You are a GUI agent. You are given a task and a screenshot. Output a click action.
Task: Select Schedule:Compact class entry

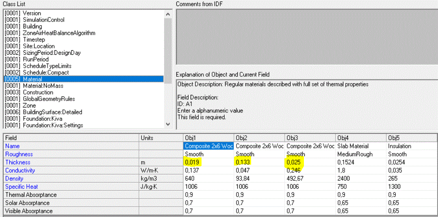click(84, 73)
